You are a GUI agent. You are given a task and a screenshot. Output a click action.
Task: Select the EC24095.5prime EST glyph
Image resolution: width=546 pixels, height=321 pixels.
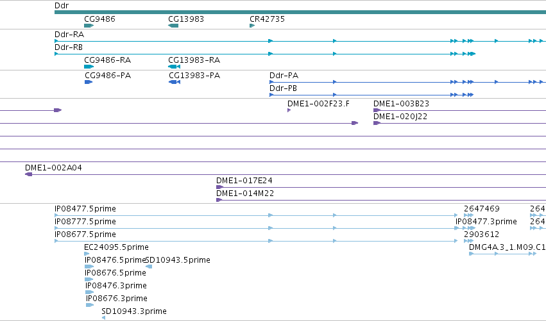point(87,254)
